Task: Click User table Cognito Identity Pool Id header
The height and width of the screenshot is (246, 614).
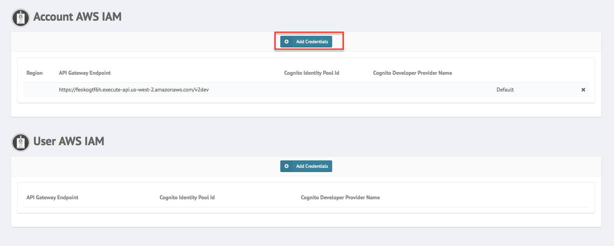Action: [x=187, y=197]
